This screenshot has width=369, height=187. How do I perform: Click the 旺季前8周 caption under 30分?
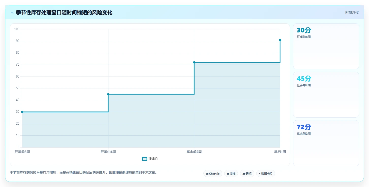[x=303, y=37]
